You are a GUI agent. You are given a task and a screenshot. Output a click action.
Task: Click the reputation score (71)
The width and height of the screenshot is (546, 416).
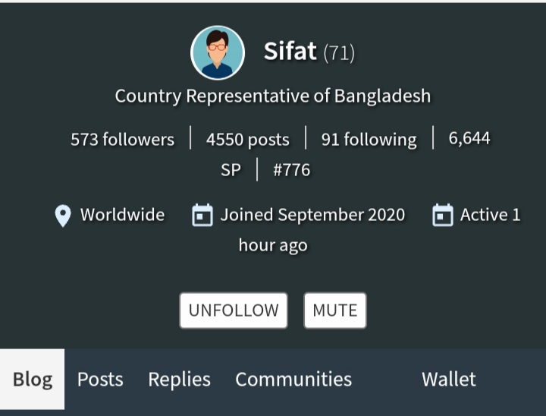point(339,52)
